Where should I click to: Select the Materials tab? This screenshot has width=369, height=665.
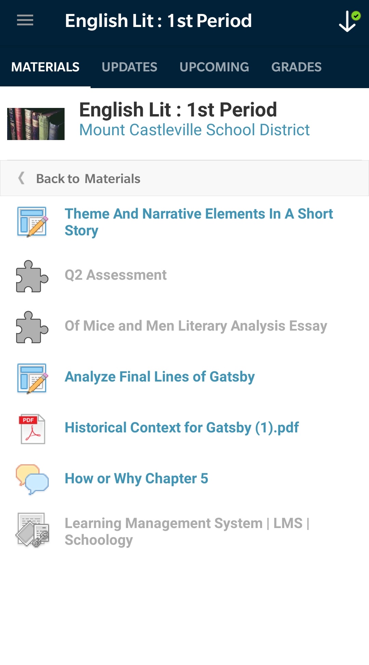pos(45,67)
